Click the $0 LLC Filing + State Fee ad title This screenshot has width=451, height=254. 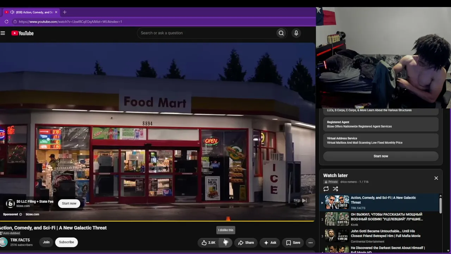35,201
